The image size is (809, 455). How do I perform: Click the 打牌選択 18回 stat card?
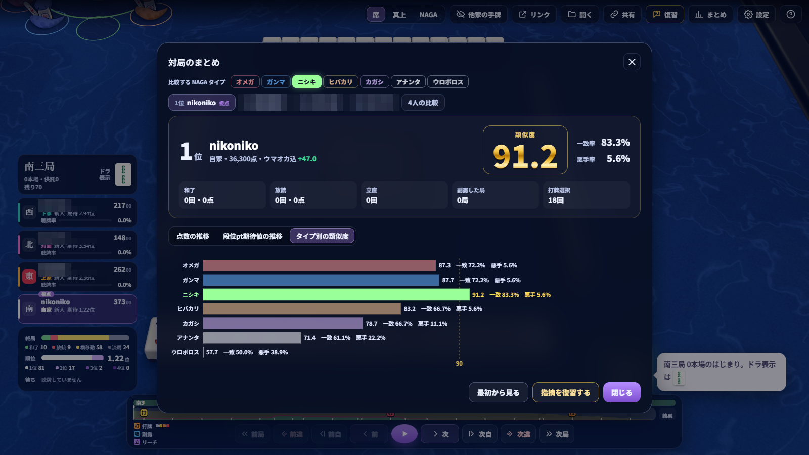point(586,195)
